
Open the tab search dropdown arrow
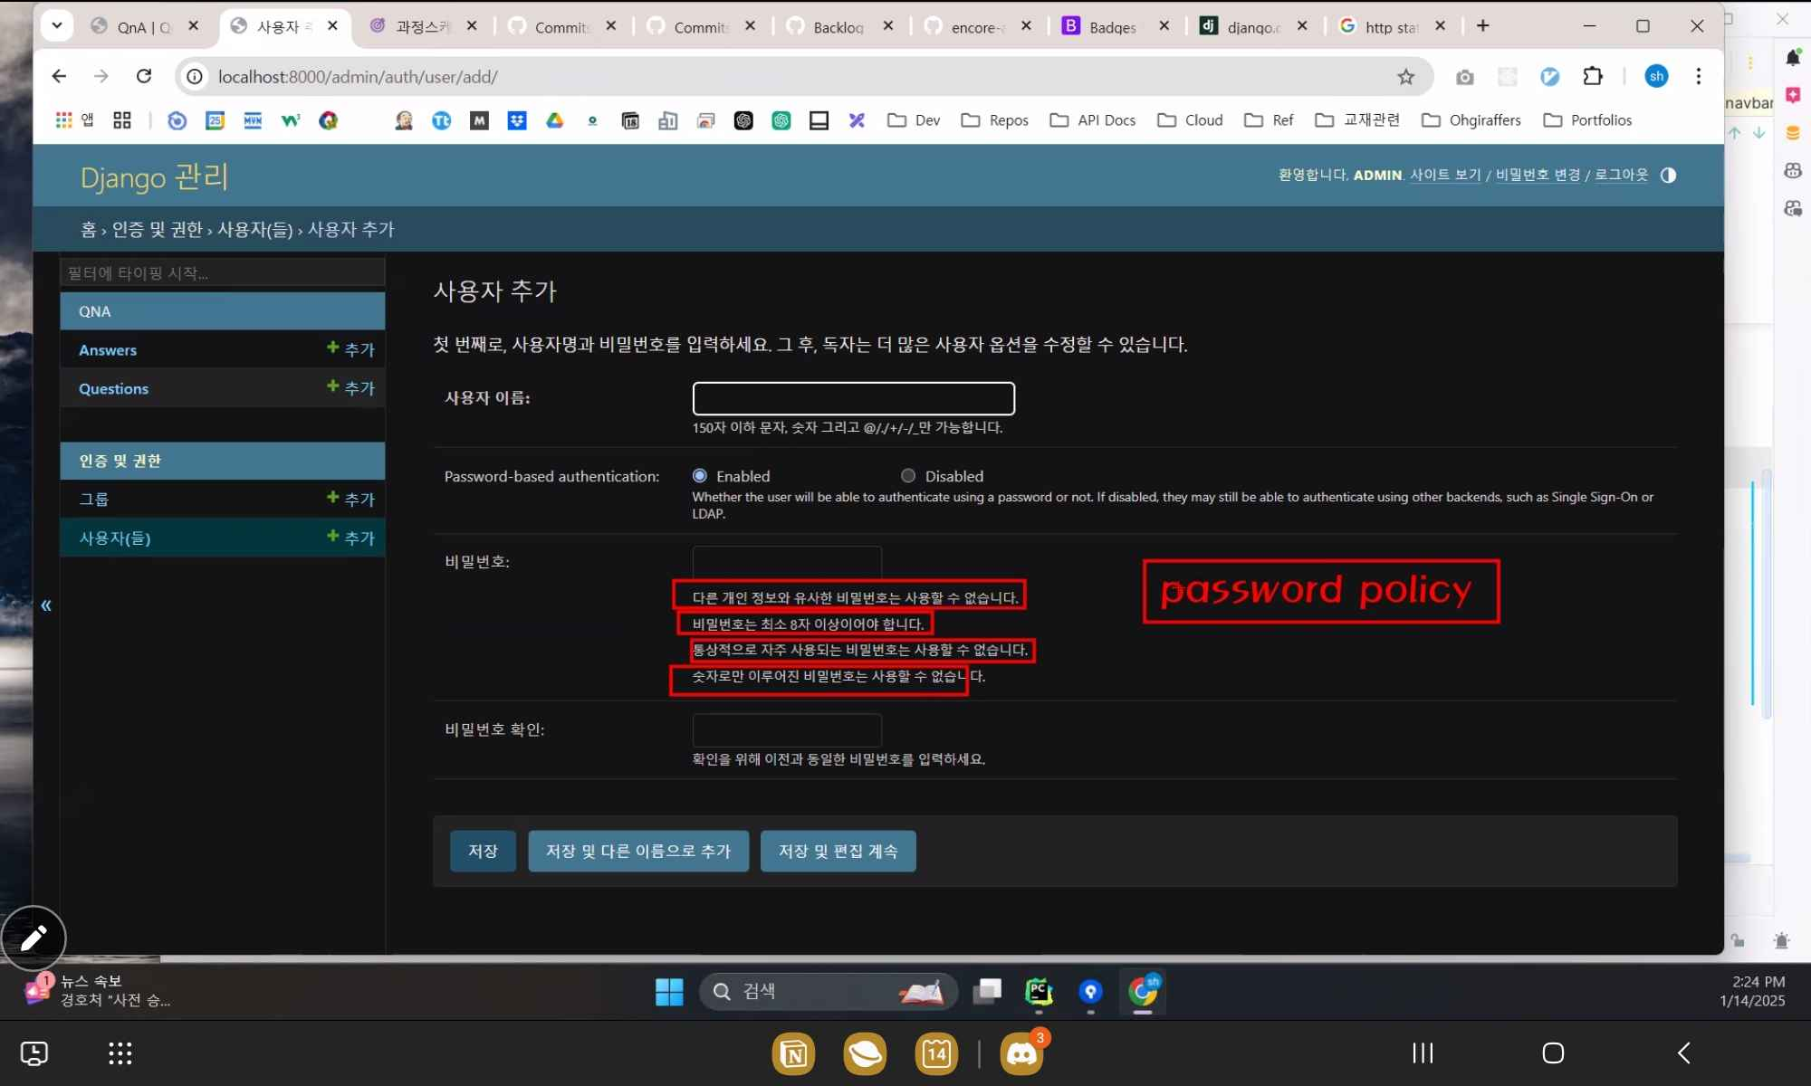[57, 25]
